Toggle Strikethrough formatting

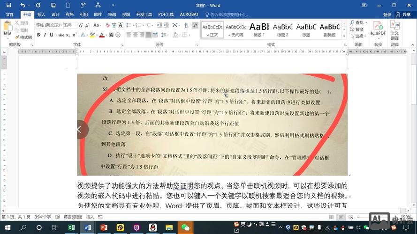(x=61, y=35)
